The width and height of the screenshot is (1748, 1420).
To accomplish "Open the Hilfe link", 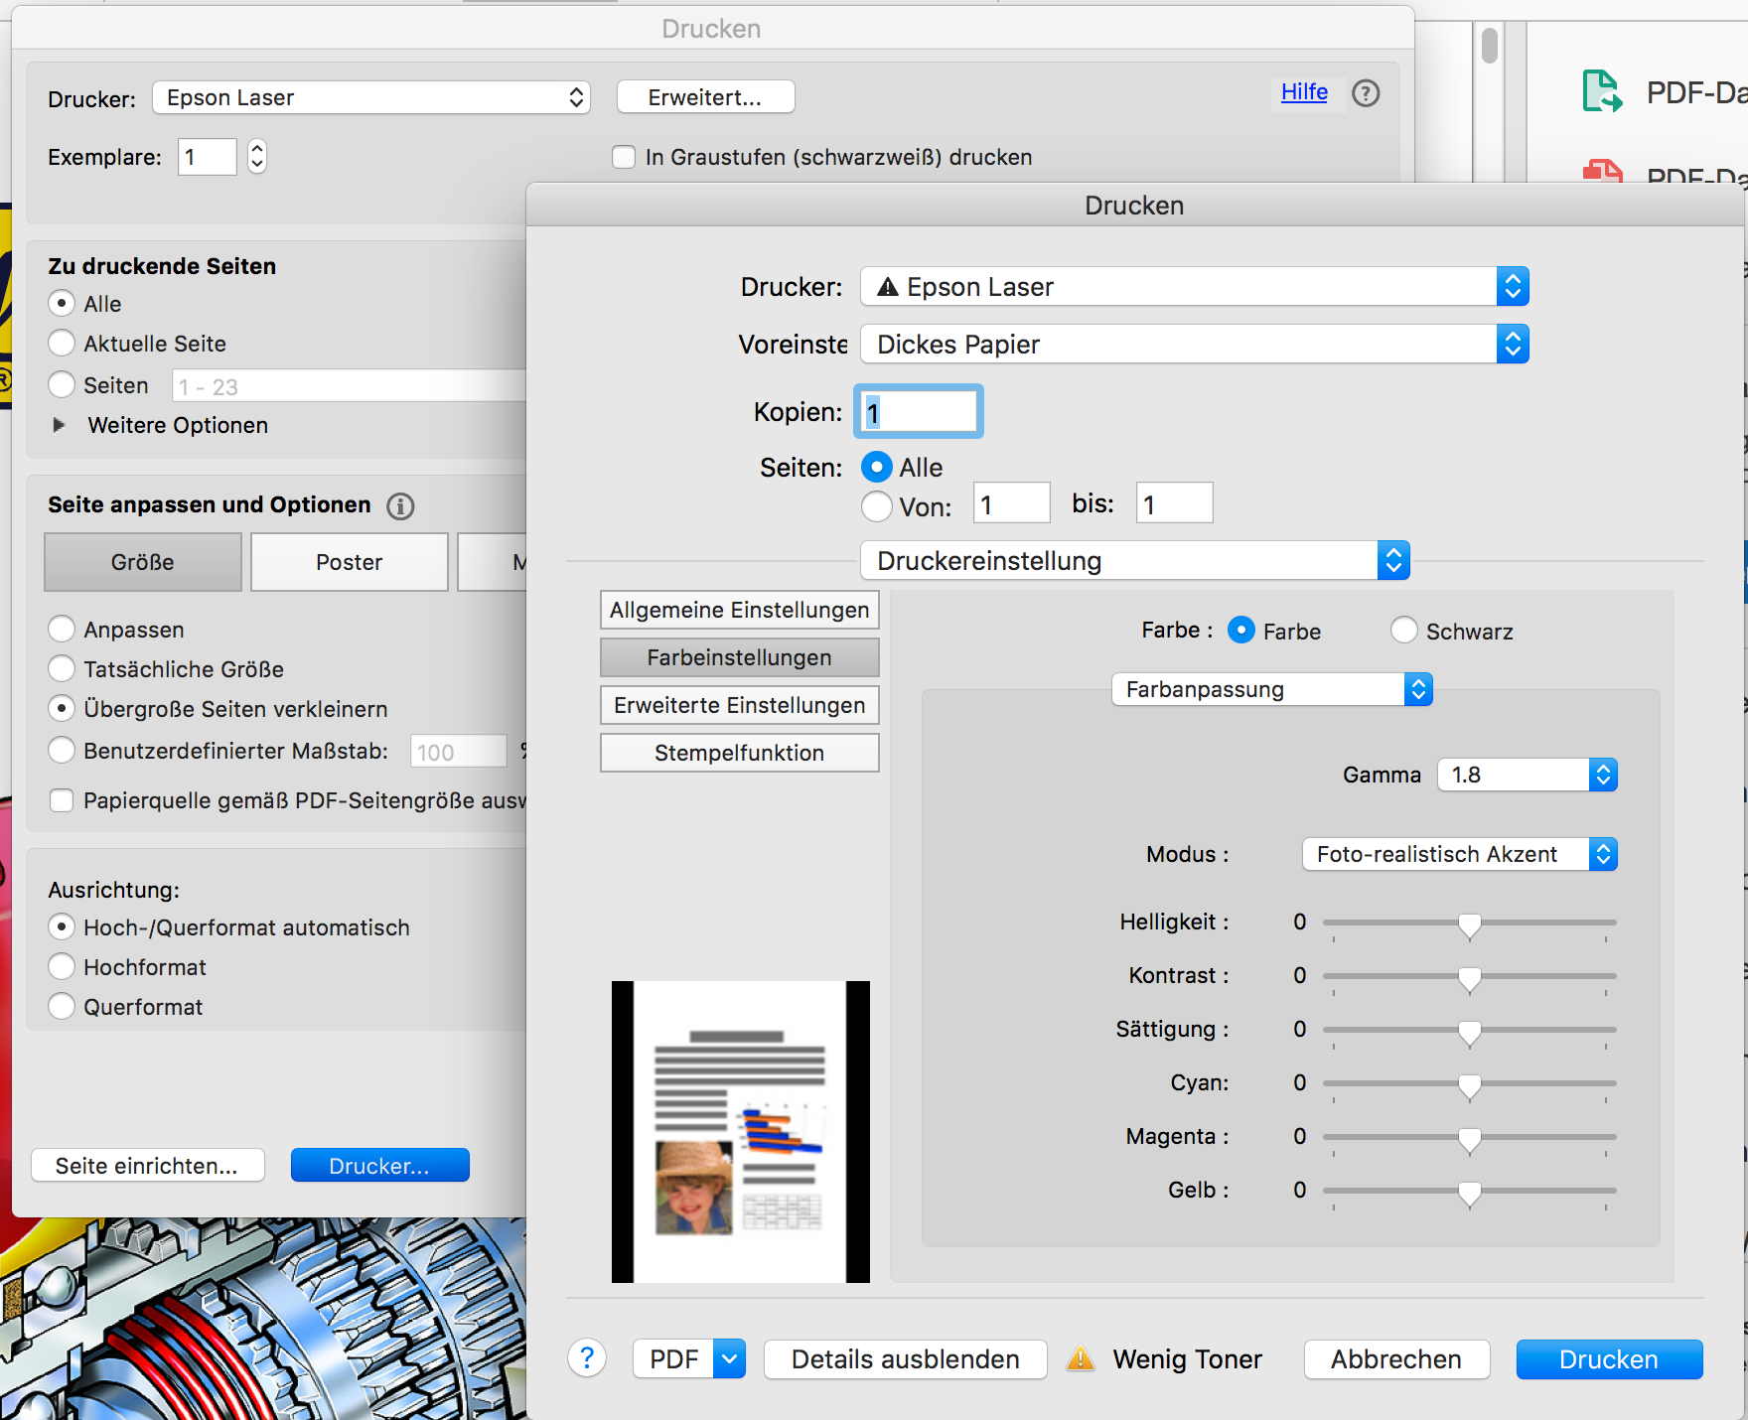I will tap(1303, 92).
